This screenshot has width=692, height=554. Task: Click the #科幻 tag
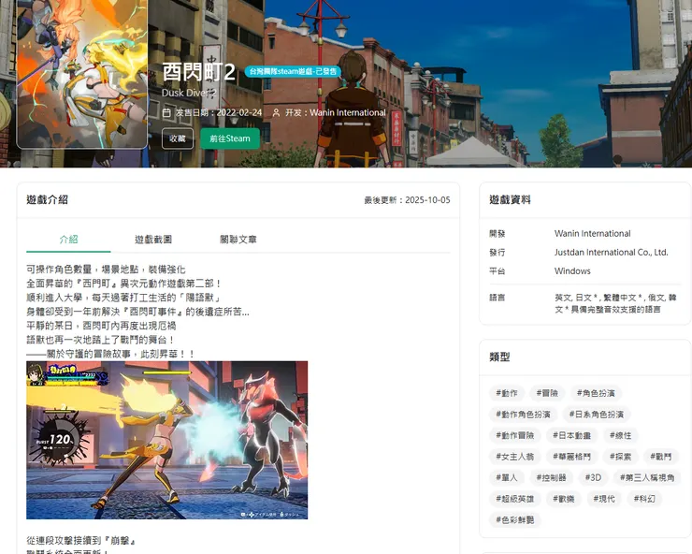tap(644, 499)
